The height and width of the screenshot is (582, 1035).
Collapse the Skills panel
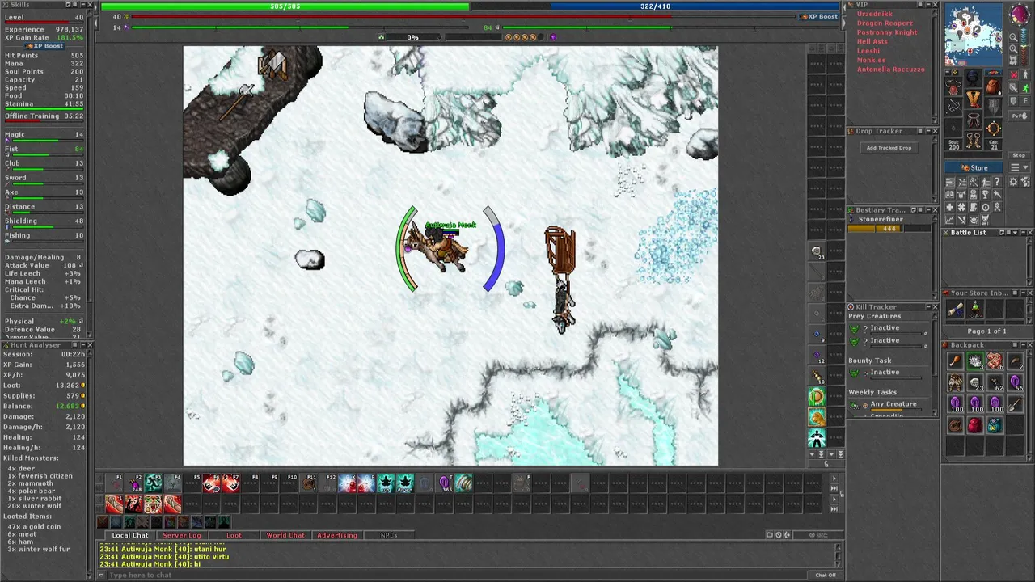point(83,5)
